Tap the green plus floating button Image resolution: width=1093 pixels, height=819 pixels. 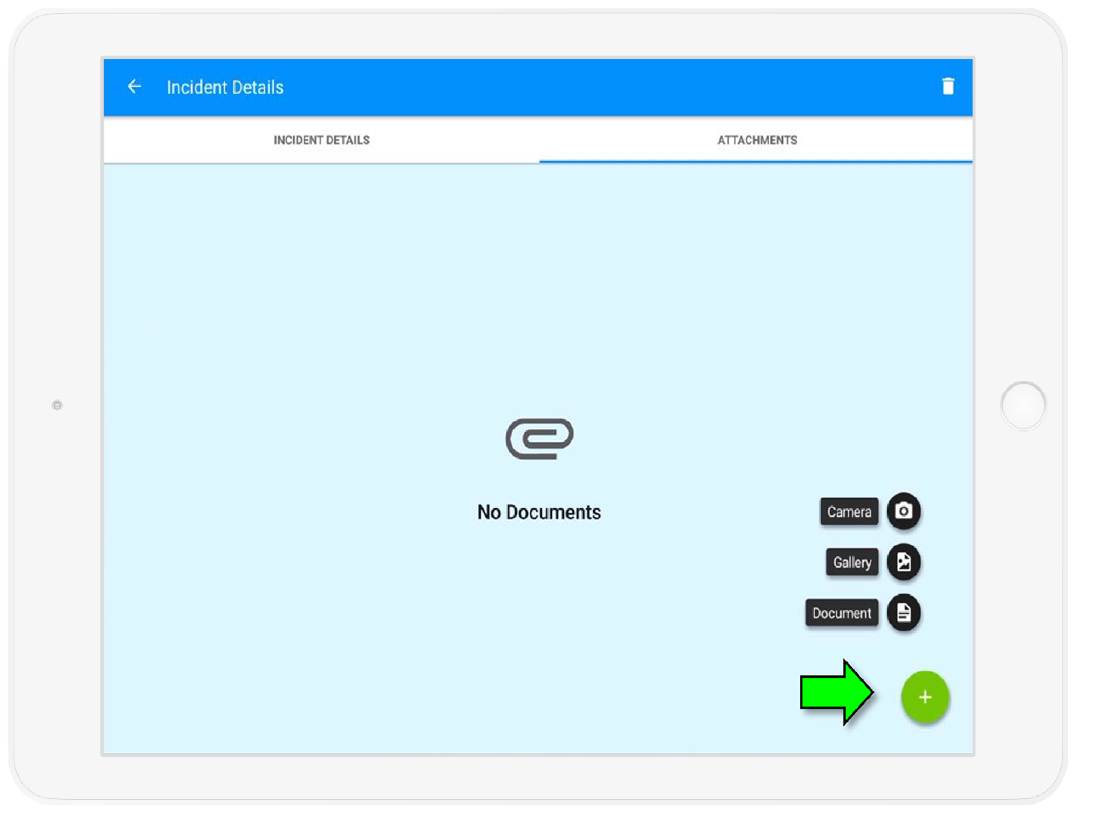925,697
